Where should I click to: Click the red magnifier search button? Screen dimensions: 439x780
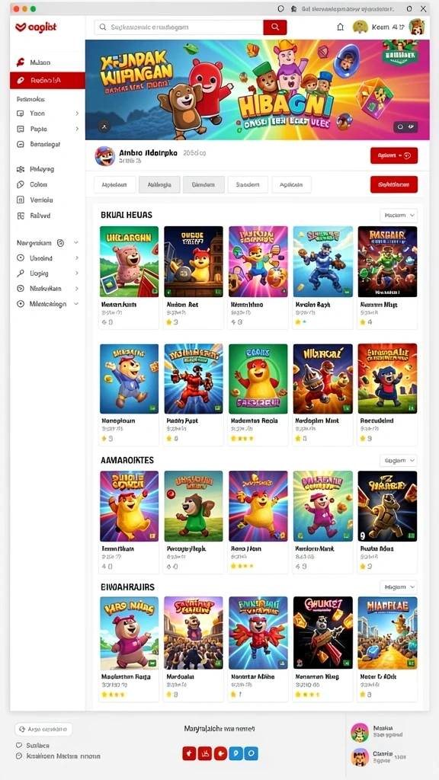tap(274, 27)
